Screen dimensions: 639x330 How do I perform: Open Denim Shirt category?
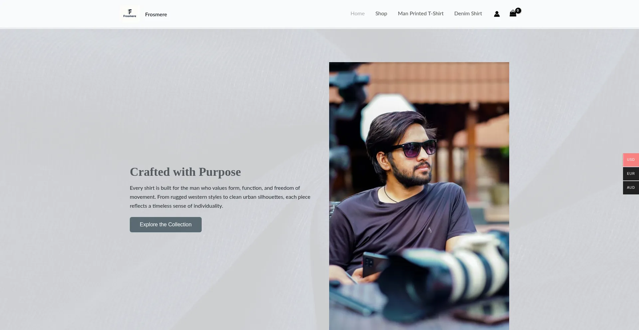pos(468,14)
